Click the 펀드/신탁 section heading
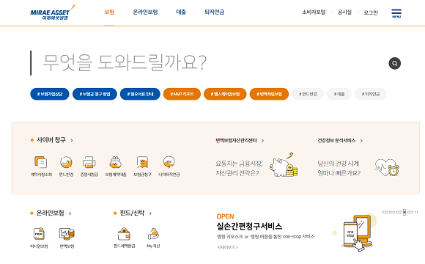The width and height of the screenshot is (425, 264). click(133, 213)
